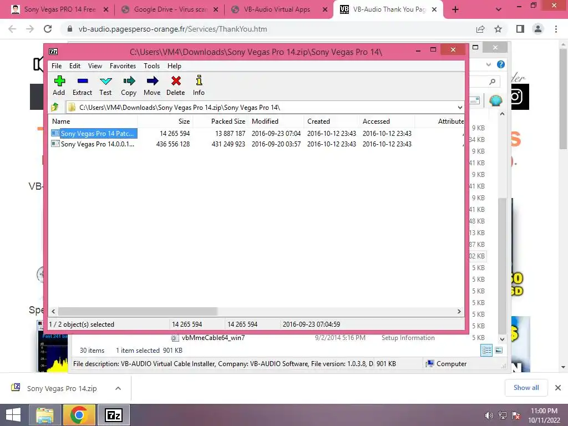The image size is (568, 426).
Task: Switch File Explorer to large icons view
Action: click(499, 350)
